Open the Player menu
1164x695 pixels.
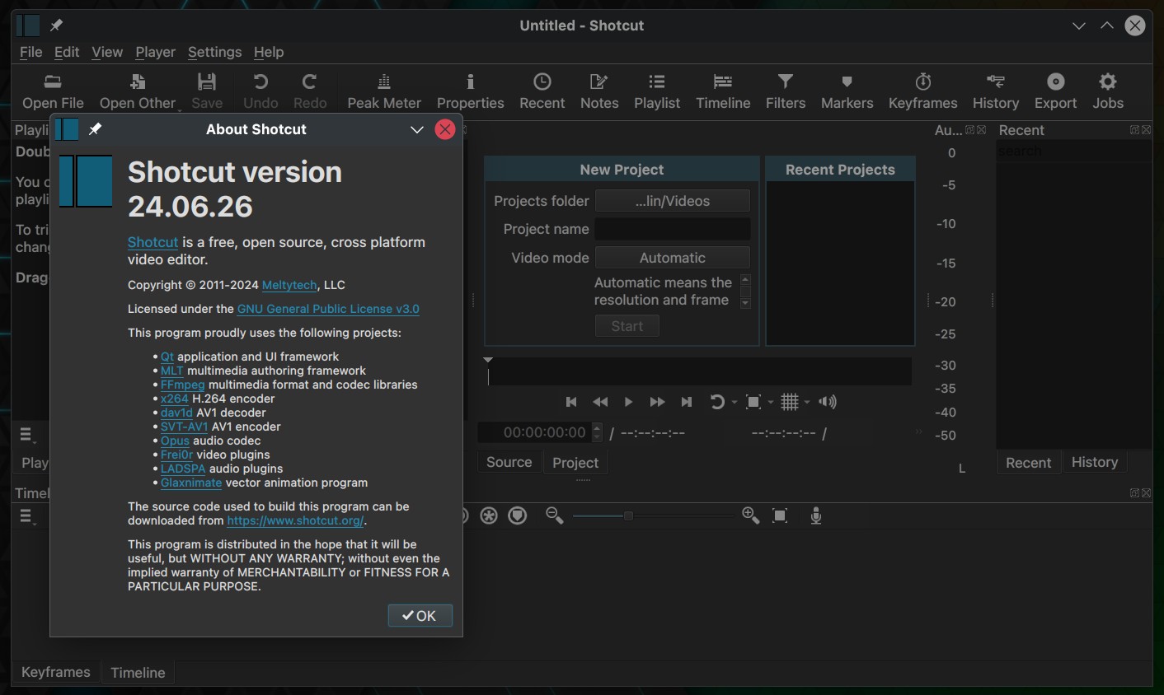[x=155, y=52]
